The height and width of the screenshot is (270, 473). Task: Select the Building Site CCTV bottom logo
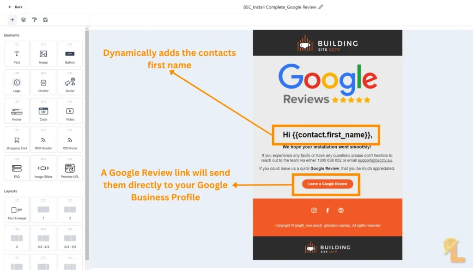[x=327, y=248]
